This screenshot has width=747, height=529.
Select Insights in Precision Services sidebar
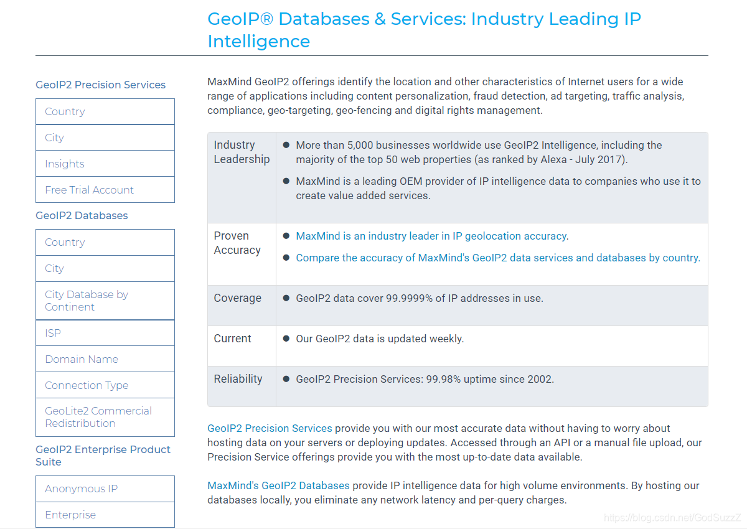pyautogui.click(x=105, y=164)
